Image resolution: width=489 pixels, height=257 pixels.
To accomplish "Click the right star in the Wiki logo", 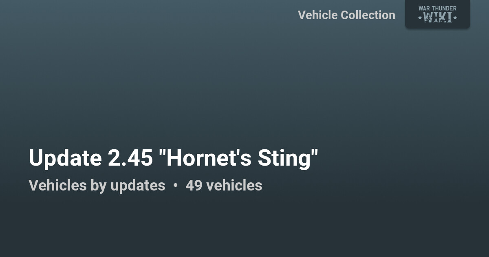I will pyautogui.click(x=455, y=18).
